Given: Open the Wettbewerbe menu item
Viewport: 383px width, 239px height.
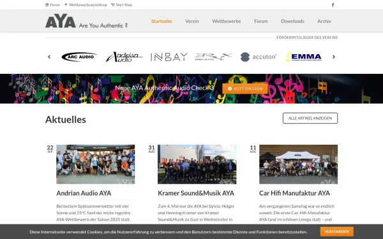Looking at the screenshot, I should click(x=227, y=21).
